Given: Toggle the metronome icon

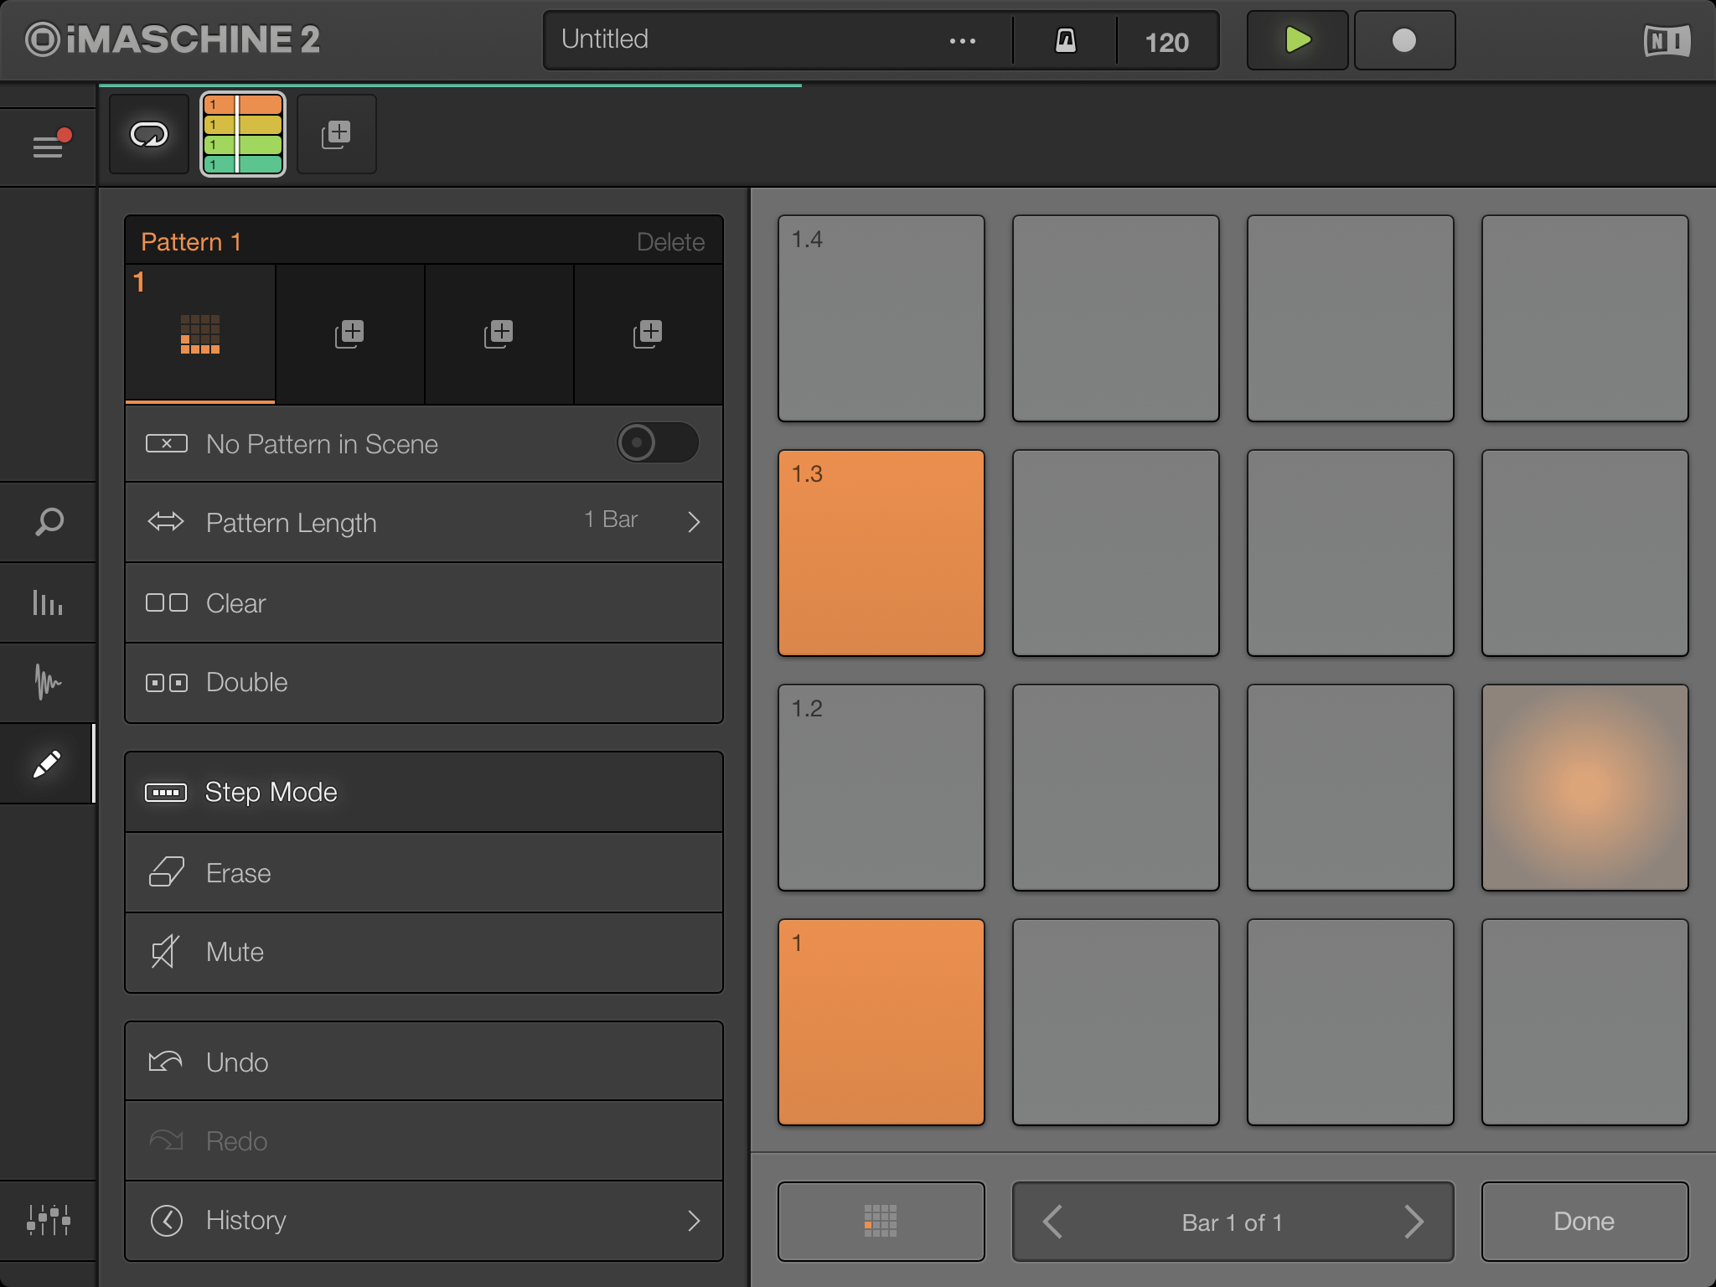Looking at the screenshot, I should click(1065, 40).
